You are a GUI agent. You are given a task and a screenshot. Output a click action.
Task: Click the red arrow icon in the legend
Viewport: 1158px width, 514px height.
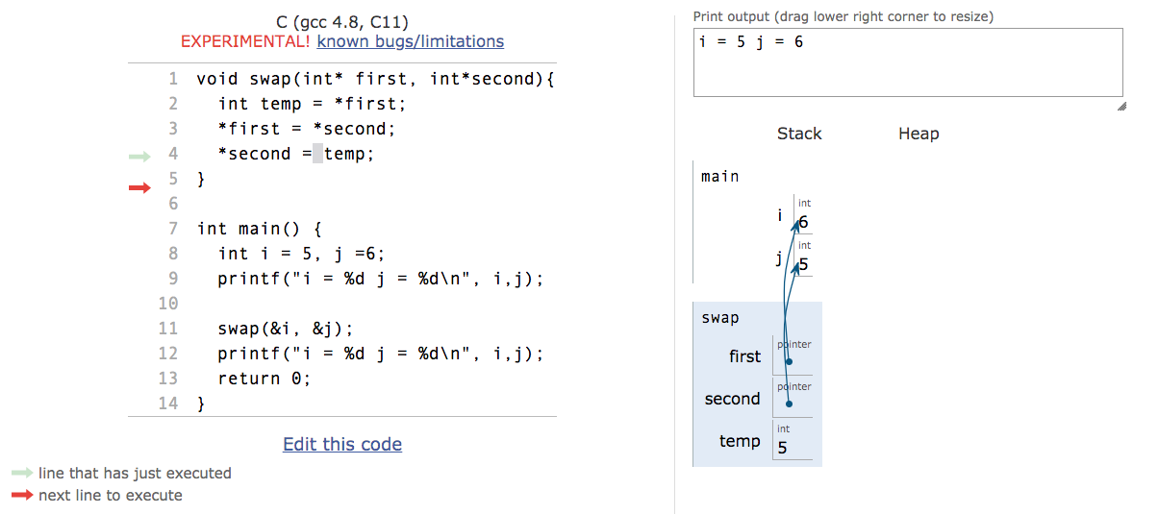(x=22, y=496)
